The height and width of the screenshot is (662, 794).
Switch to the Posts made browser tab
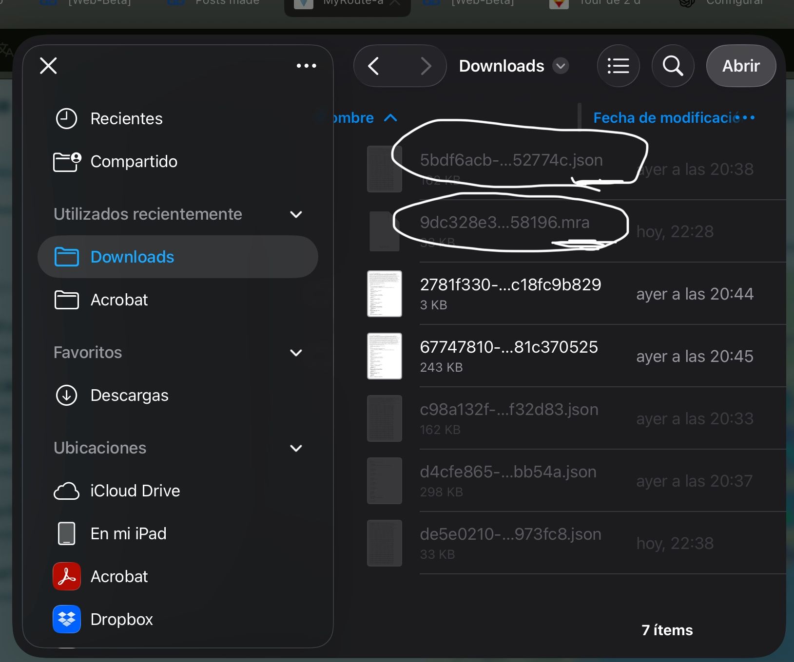pyautogui.click(x=213, y=4)
